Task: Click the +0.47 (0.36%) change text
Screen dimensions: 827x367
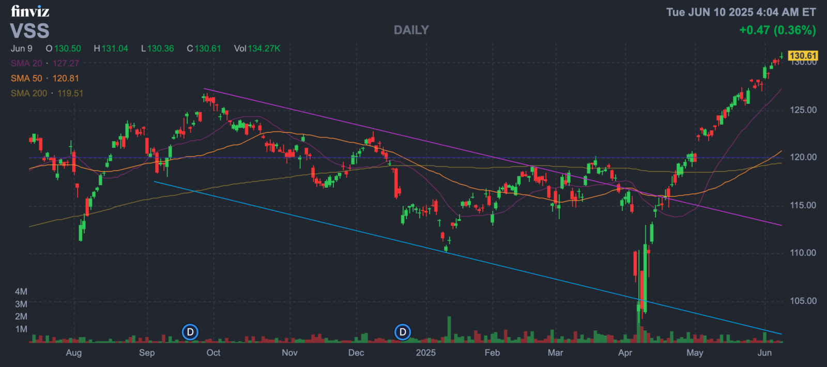Action: coord(777,30)
